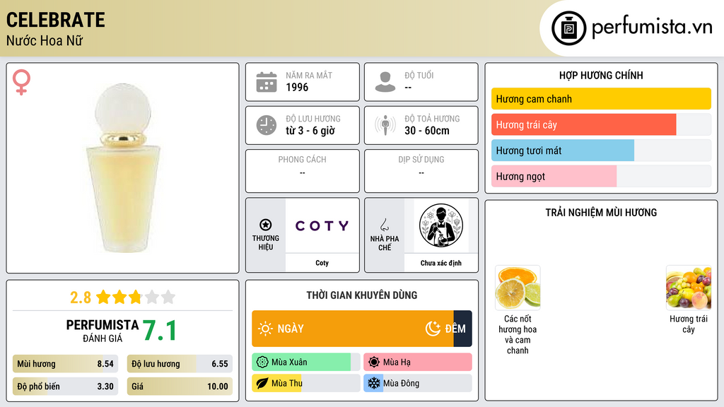The height and width of the screenshot is (407, 724).
Task: Click the perfumer illustration Chưa xác định
Action: click(441, 225)
